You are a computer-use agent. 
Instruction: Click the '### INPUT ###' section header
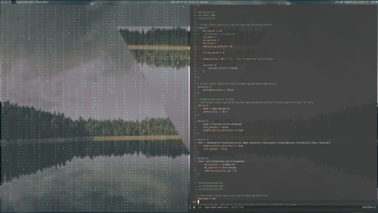point(206,15)
